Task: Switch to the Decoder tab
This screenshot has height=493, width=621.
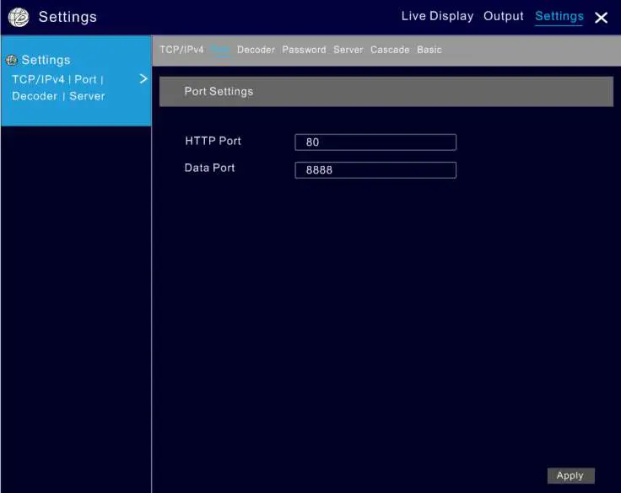Action: point(256,50)
